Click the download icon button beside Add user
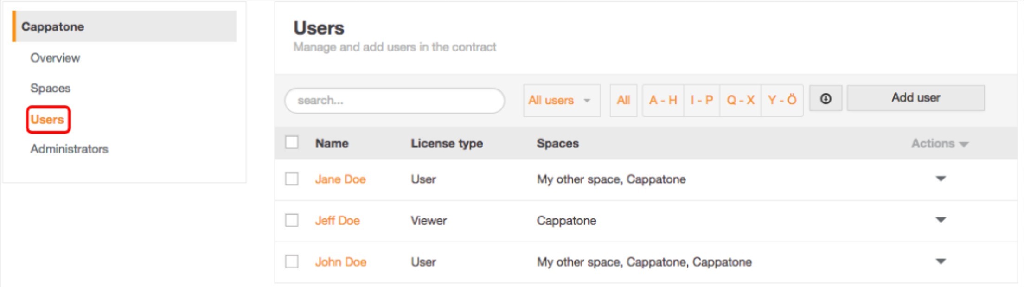Image resolution: width=1024 pixels, height=287 pixels. click(x=826, y=99)
